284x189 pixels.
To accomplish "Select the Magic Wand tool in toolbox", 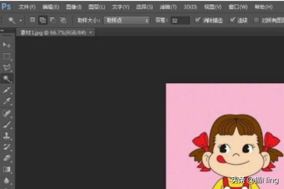I will pyautogui.click(x=7, y=79).
